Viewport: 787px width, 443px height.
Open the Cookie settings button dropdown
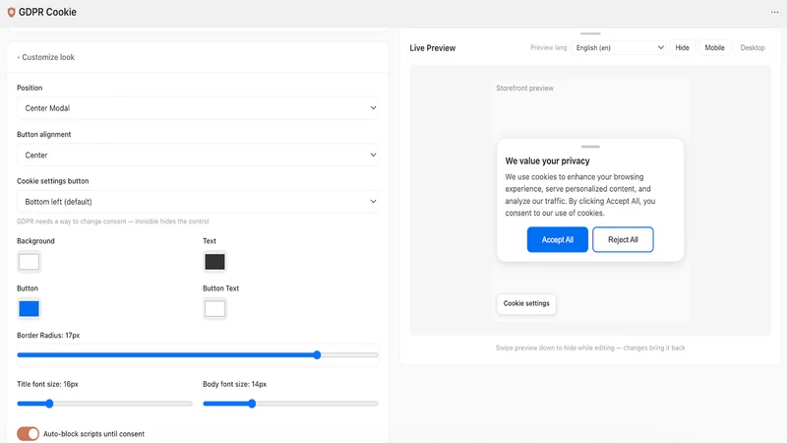tap(198, 202)
